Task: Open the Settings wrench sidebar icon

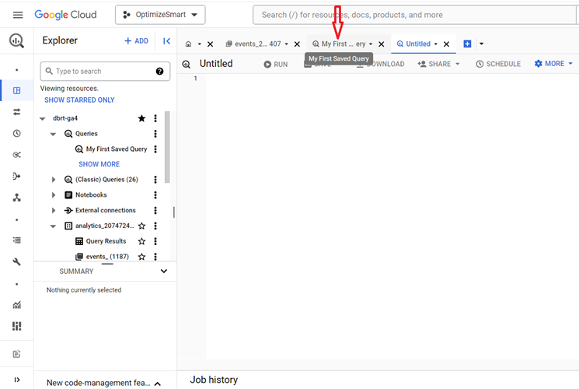Action: point(16,262)
